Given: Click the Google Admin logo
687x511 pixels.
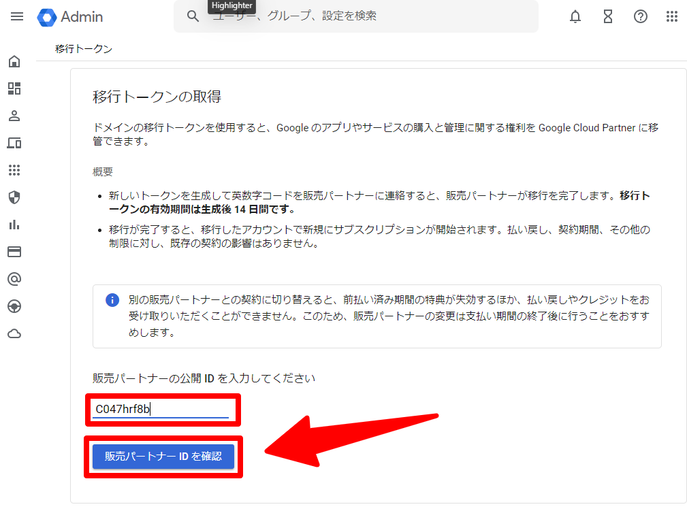Looking at the screenshot, I should pos(71,16).
